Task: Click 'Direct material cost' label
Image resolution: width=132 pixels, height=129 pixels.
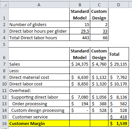Action: tap(39, 77)
